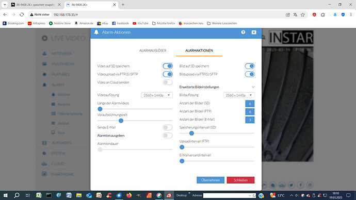Open Bildauflösung resolution dropdown
The width and height of the screenshot is (356, 200).
pyautogui.click(x=239, y=95)
